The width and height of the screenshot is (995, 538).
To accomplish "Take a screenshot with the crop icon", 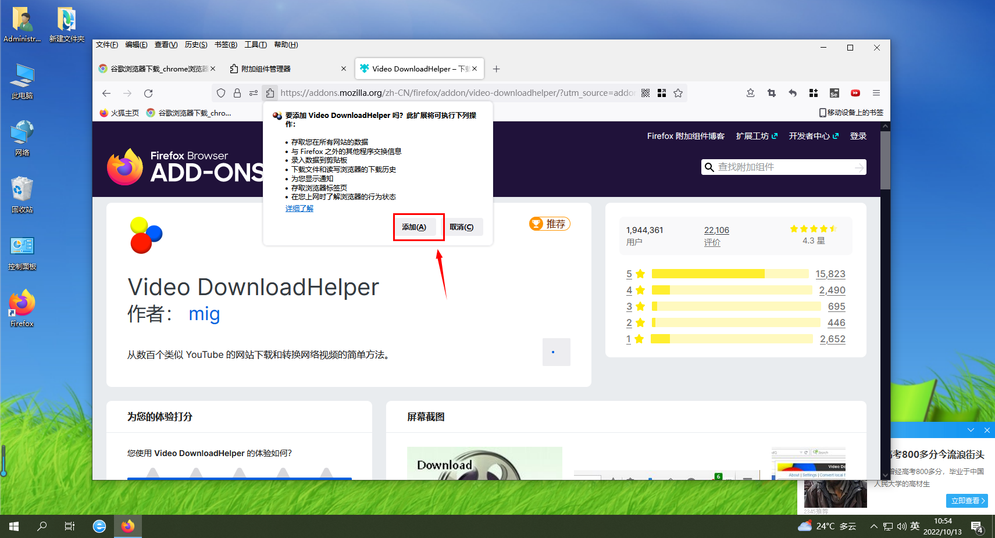I will point(772,93).
